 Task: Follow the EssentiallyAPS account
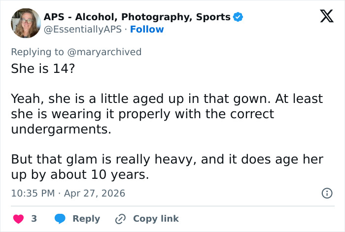(147, 29)
